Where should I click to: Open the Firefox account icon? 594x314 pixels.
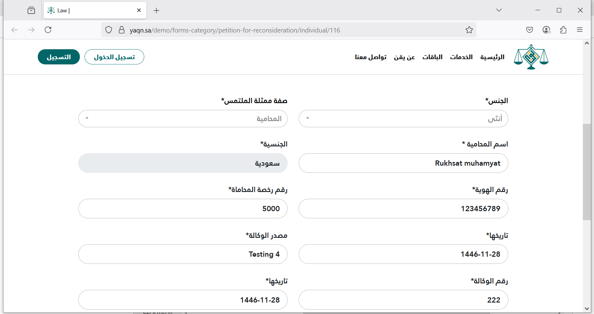click(546, 30)
